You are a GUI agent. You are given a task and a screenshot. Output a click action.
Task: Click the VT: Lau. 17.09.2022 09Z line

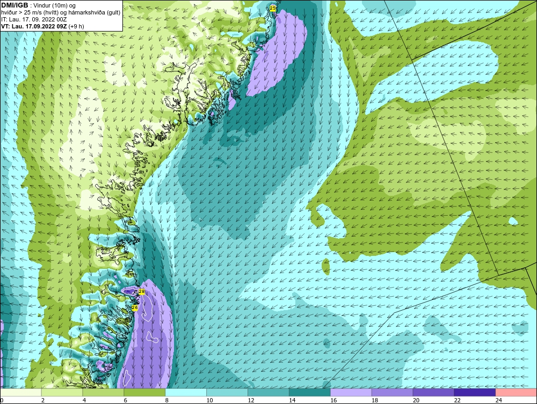pos(42,26)
